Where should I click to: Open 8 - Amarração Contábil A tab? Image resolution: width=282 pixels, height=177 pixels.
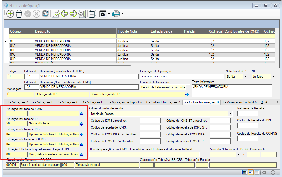pos(240,102)
